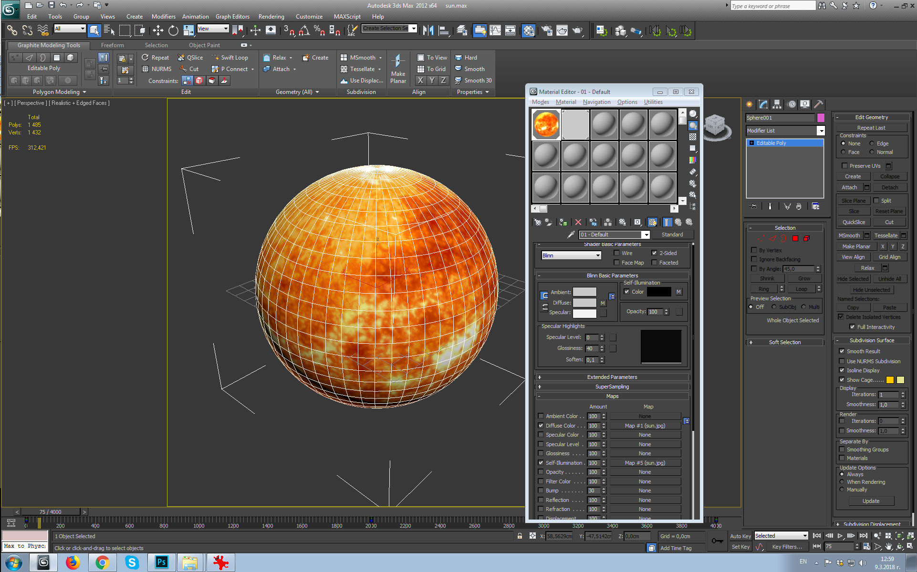This screenshot has width=917, height=572.
Task: Click the Repeat Last button
Action: (871, 128)
